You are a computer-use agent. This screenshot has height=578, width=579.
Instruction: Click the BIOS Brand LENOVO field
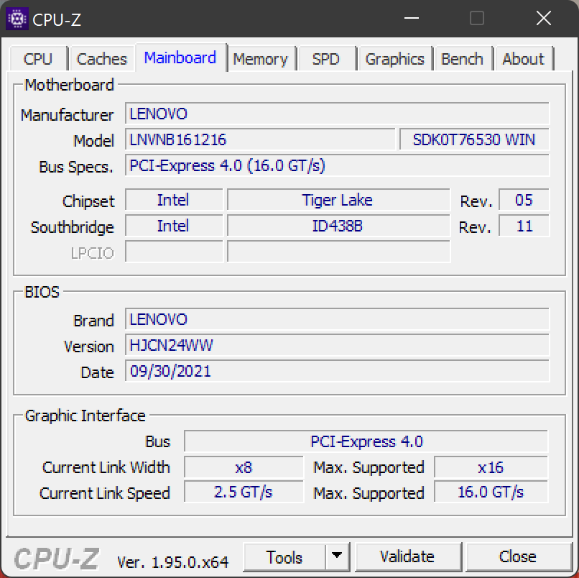(x=337, y=319)
